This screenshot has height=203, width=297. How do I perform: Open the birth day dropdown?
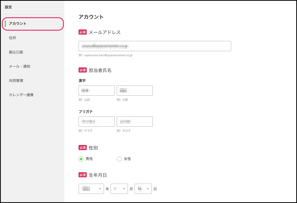coord(143,189)
